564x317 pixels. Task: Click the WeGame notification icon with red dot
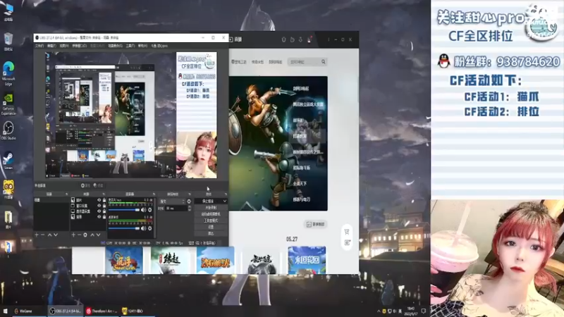coord(309,39)
